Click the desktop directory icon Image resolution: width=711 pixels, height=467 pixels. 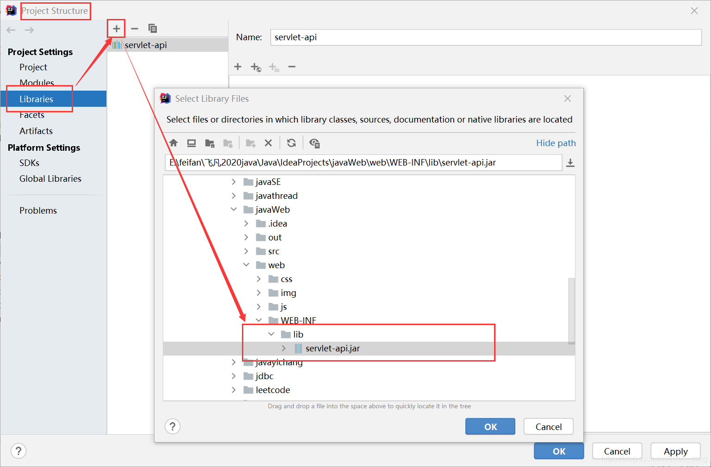tap(192, 143)
